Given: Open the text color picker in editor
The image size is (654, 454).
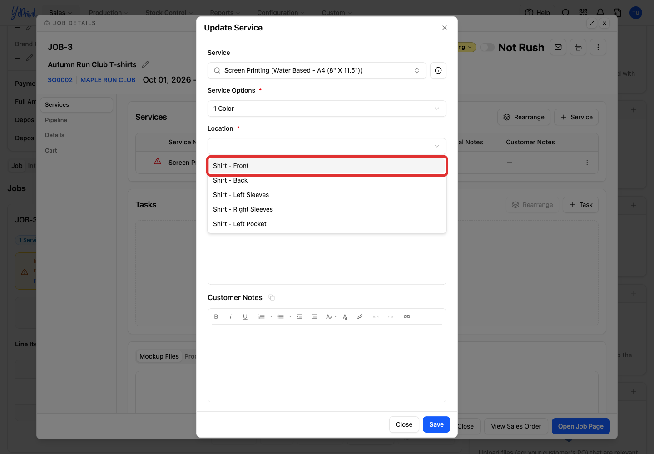Looking at the screenshot, I should click(x=345, y=316).
